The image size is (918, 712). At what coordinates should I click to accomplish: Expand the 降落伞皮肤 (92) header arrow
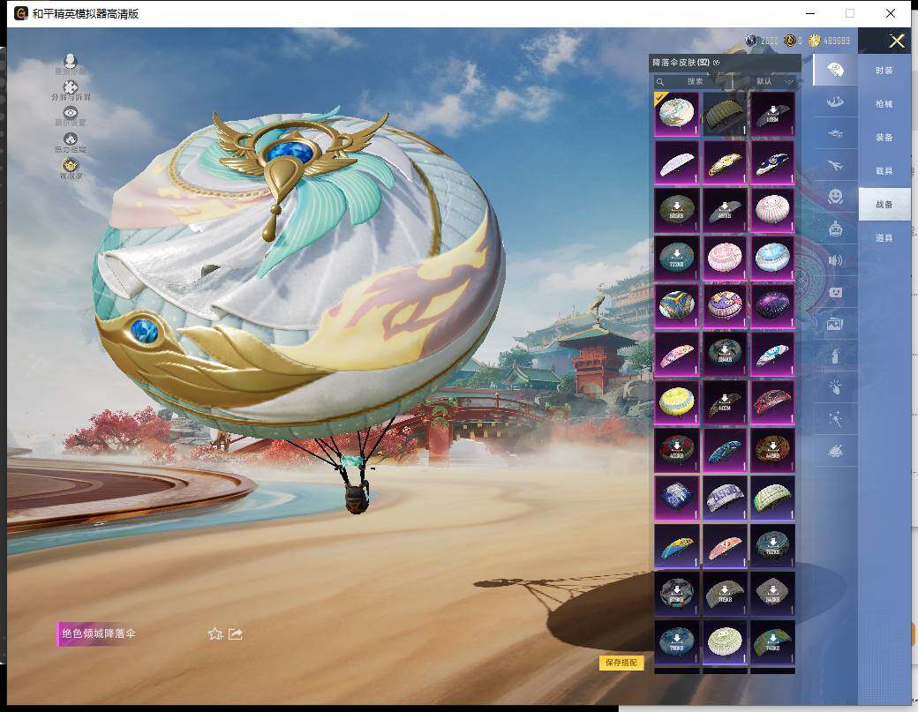[x=717, y=63]
